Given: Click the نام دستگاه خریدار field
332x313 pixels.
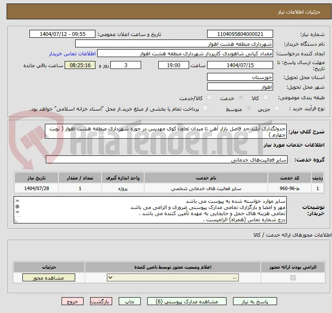Looking at the screenshot, I should tap(174, 44).
